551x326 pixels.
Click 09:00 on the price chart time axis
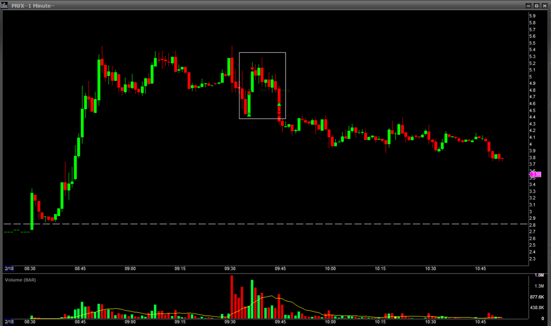[130, 269]
